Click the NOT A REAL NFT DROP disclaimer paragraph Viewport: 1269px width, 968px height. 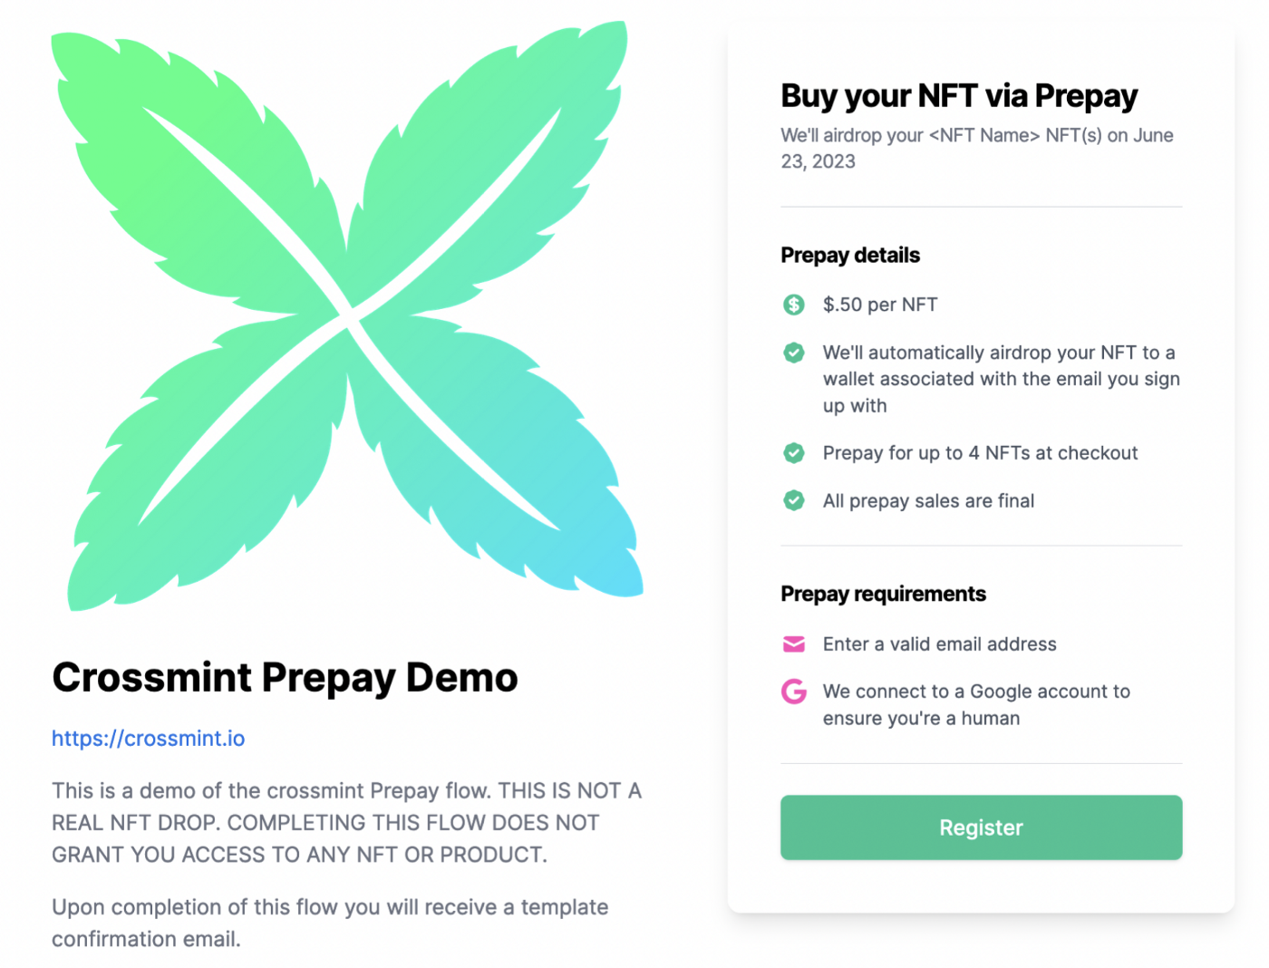tap(346, 822)
